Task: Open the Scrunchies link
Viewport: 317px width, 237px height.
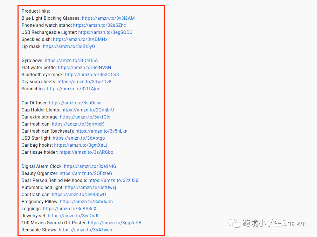Action: 73,89
